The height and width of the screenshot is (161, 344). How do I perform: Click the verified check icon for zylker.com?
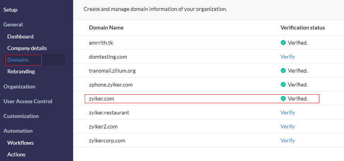coord(283,99)
